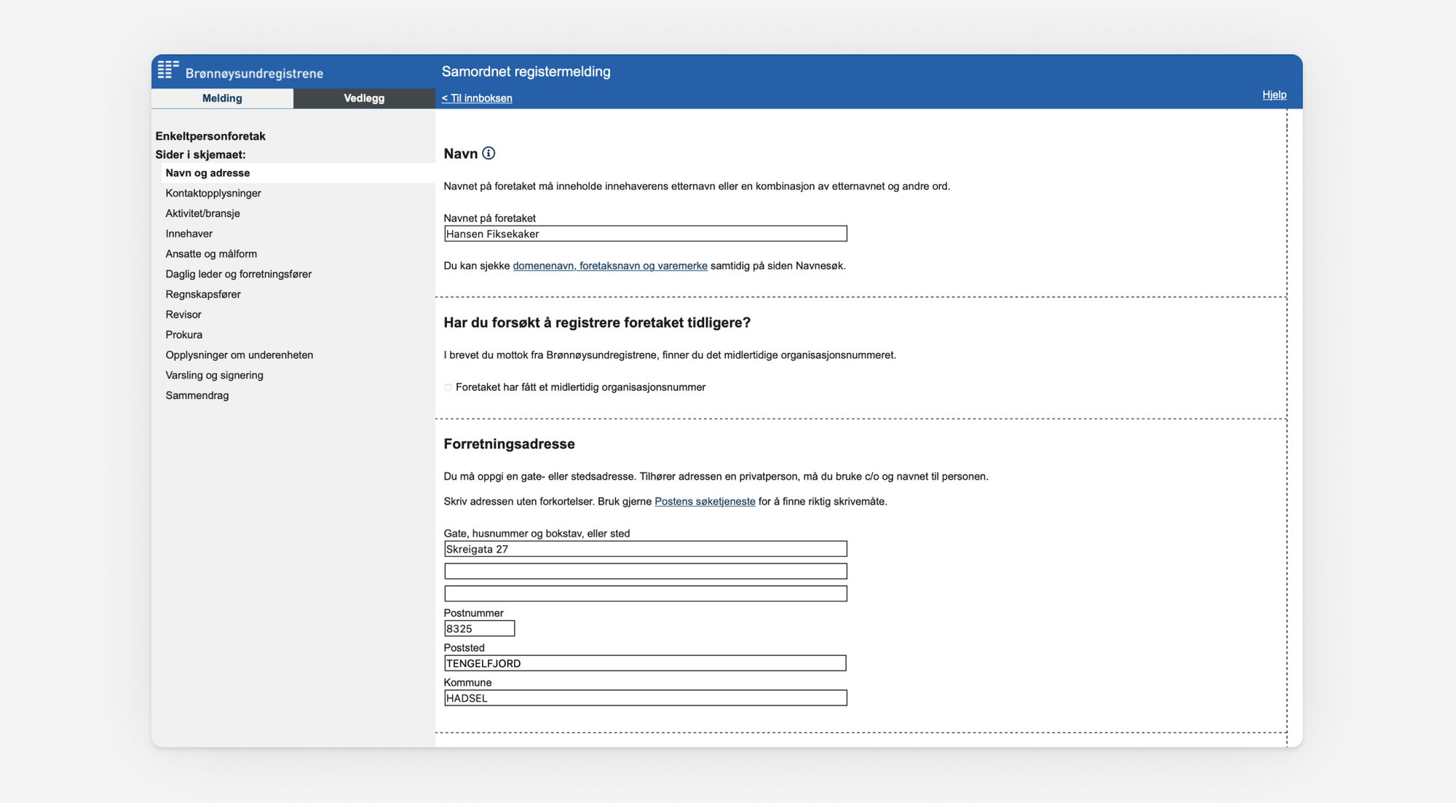This screenshot has width=1456, height=803.
Task: Open Daglig leder og forretningsfører page
Action: tap(238, 274)
